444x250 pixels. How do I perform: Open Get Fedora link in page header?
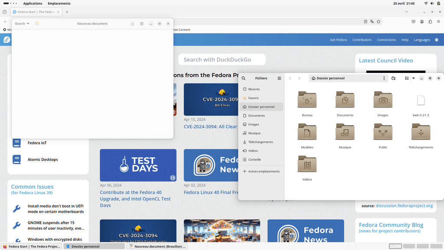click(338, 39)
